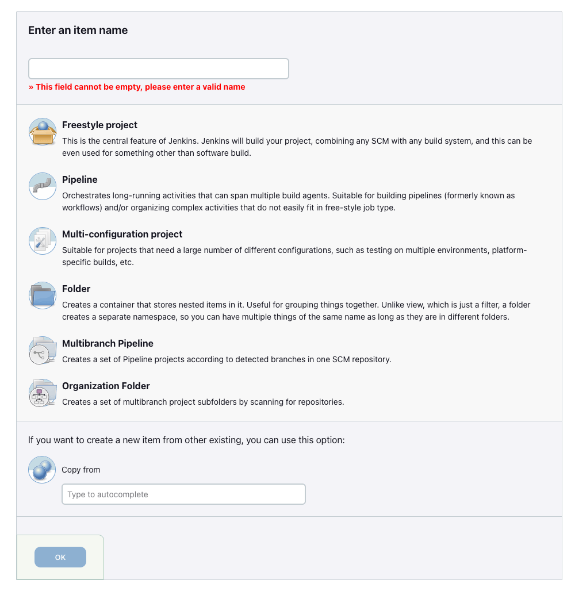571x591 pixels.
Task: Click the Copy from spheres icon
Action: point(42,470)
